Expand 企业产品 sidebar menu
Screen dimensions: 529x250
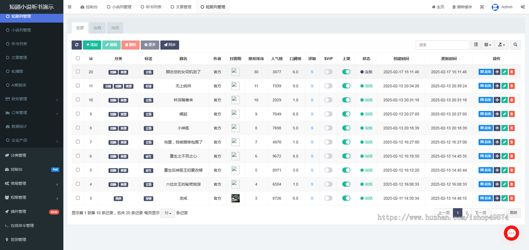[x=32, y=140]
